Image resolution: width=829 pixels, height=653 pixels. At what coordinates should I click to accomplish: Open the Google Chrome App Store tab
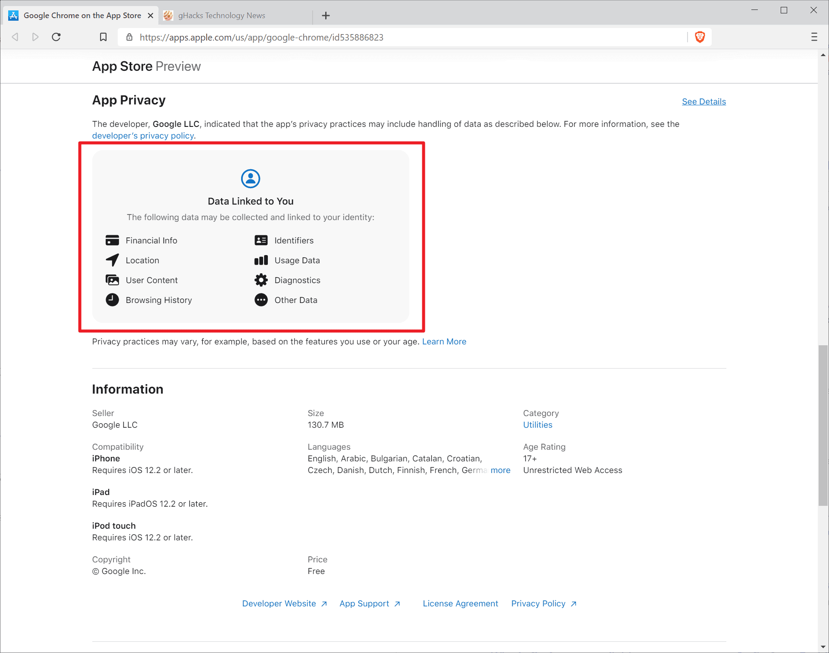pos(81,15)
